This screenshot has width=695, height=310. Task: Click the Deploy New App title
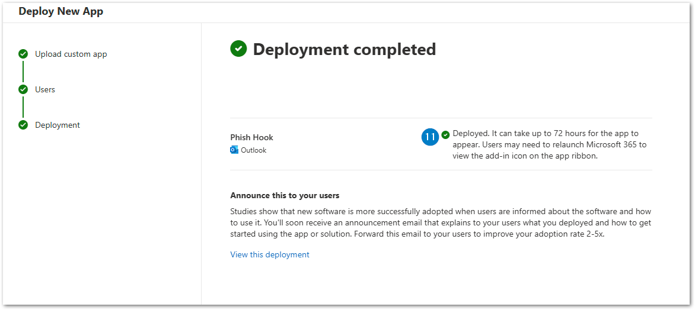(x=60, y=11)
